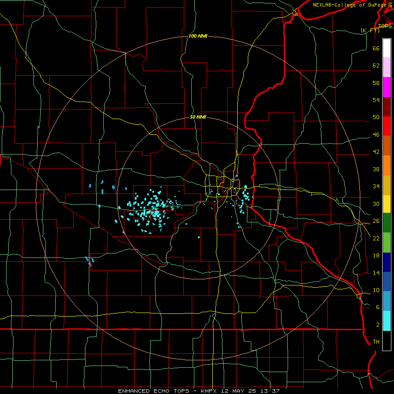This screenshot has height=394, width=394.
Task: Click the "ENHANCED ECHO TOPS" caption
Action: (154, 391)
